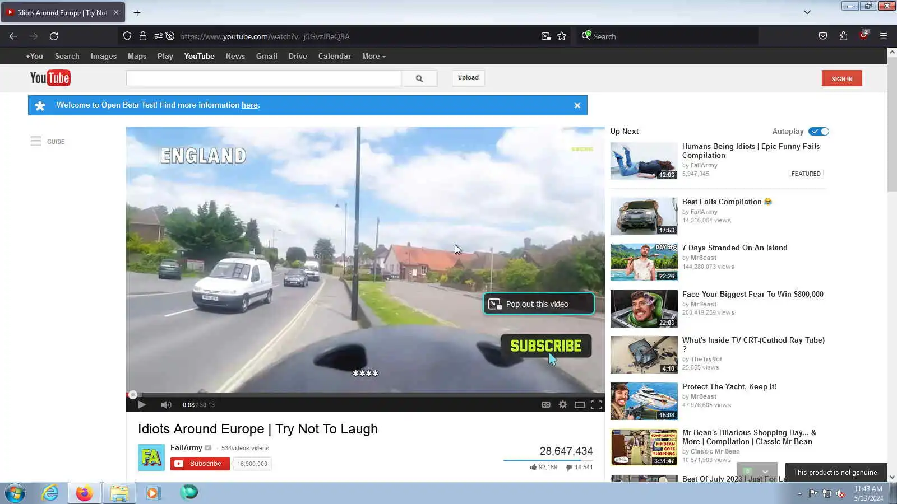Switch to theater mode
The width and height of the screenshot is (897, 504).
580,405
